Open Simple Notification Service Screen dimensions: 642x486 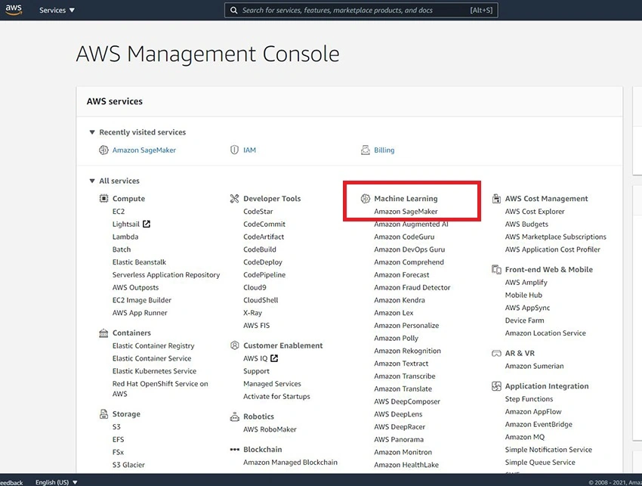(x=548, y=450)
